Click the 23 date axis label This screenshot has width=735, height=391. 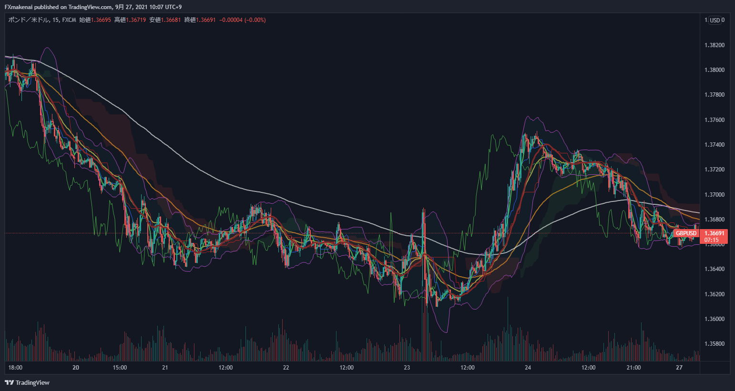coord(407,368)
